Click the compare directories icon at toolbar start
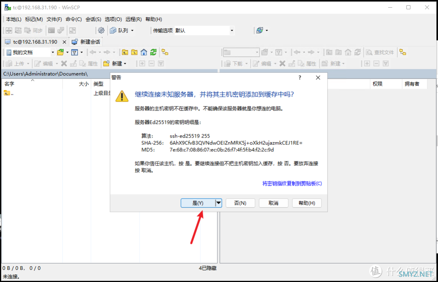The width and height of the screenshot is (438, 282). coord(9,30)
